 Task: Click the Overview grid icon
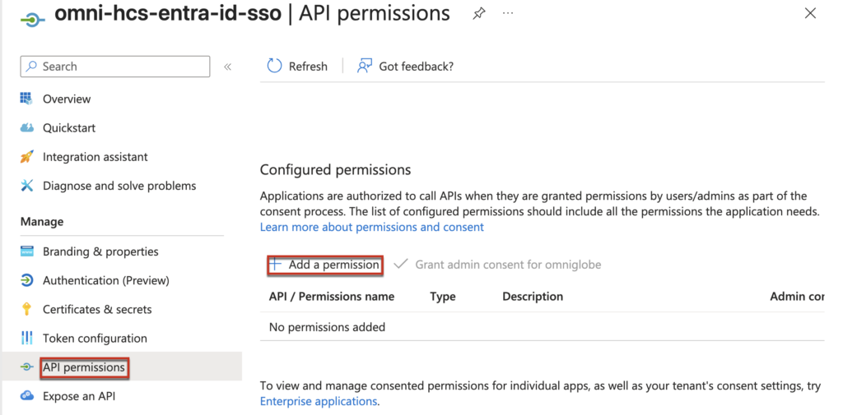click(x=26, y=99)
